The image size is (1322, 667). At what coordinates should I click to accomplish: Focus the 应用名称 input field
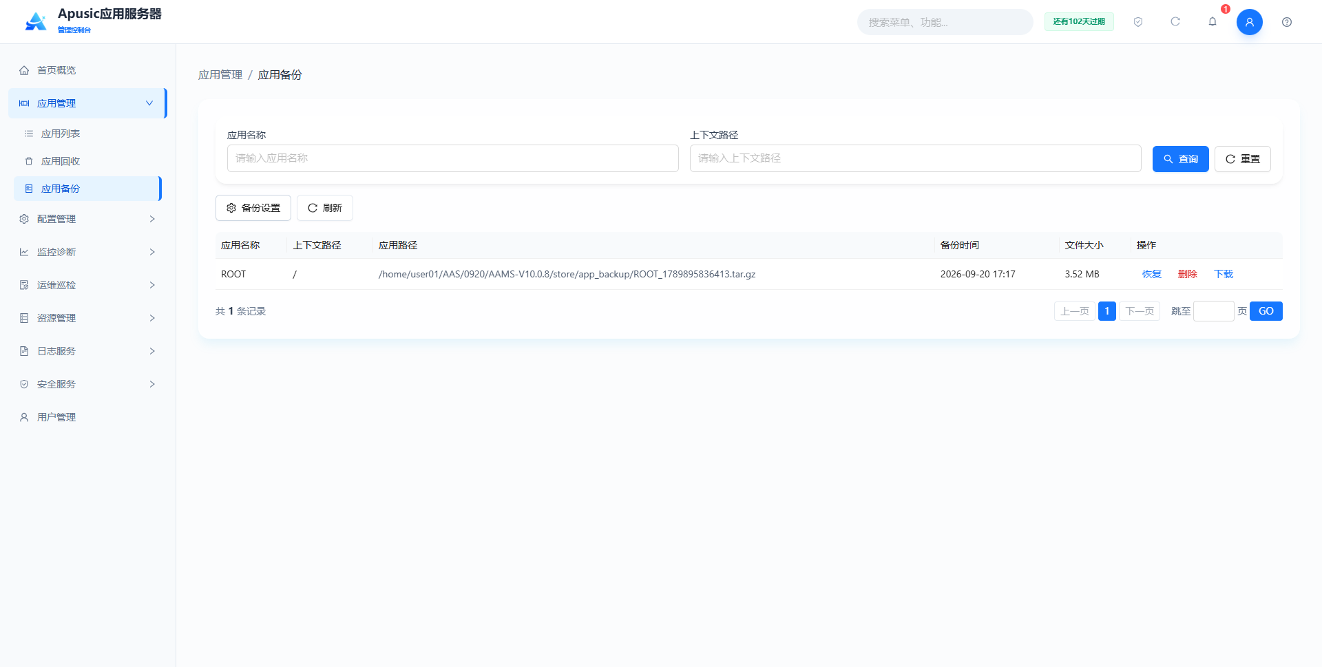click(453, 158)
